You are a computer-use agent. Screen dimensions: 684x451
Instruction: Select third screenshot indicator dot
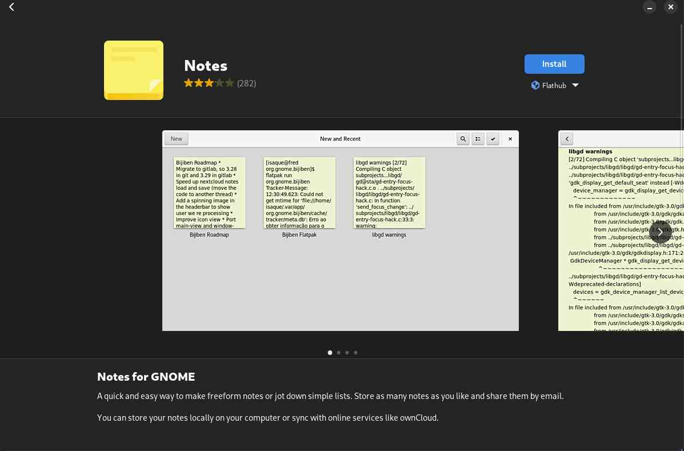(347, 353)
